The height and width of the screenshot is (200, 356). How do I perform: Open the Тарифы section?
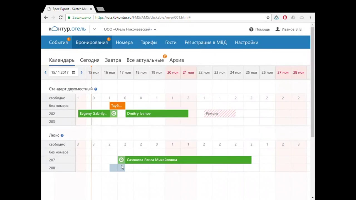coord(149,42)
